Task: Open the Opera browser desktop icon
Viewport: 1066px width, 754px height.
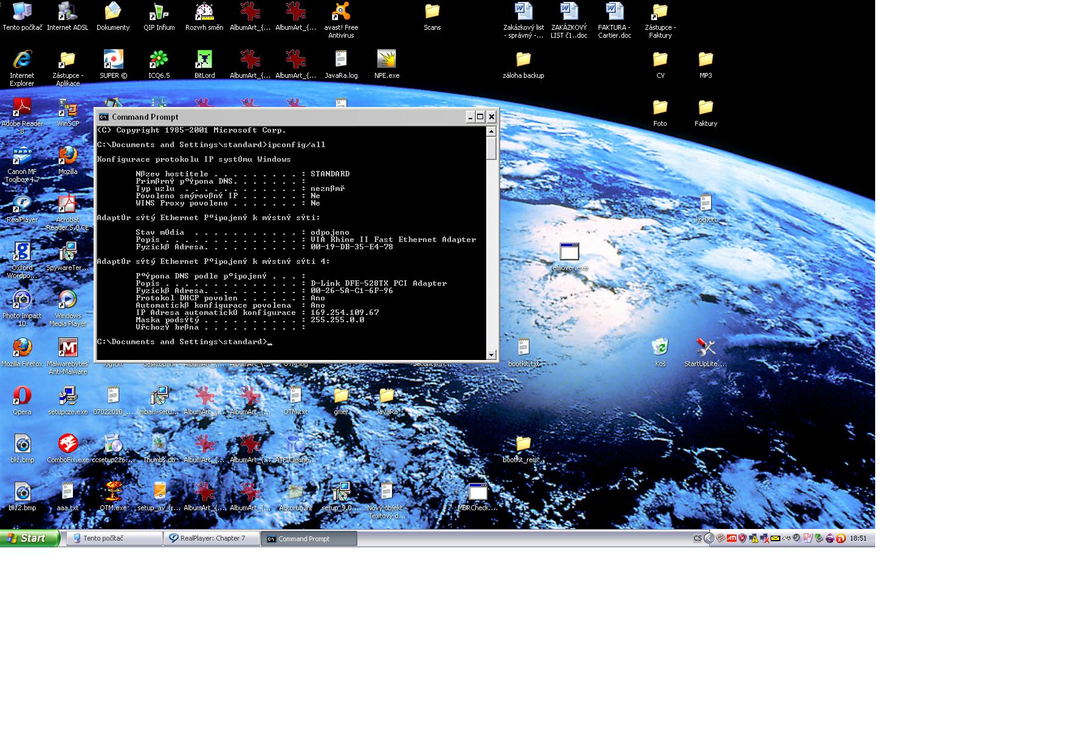Action: [22, 396]
